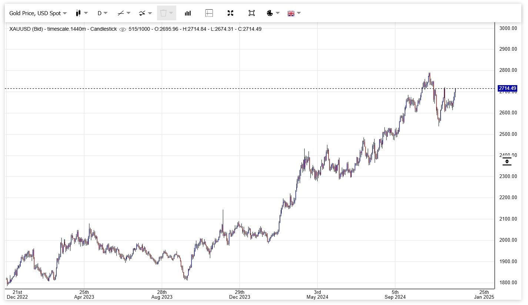Open the candlestick chart type selector
The height and width of the screenshot is (305, 528).
coord(81,13)
